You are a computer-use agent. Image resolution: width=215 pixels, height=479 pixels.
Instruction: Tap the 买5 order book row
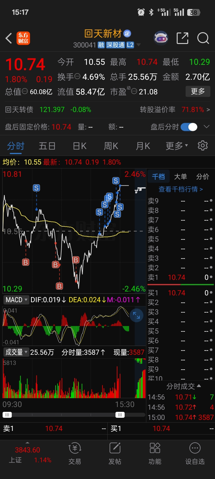pos(180,331)
